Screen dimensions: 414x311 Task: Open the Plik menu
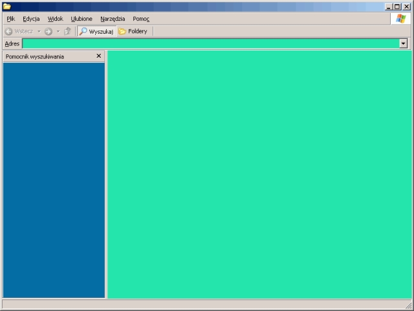coord(11,19)
